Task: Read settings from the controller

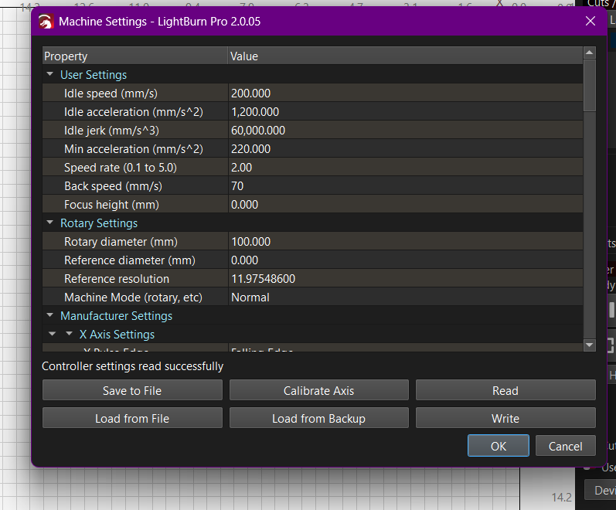Action: [505, 390]
